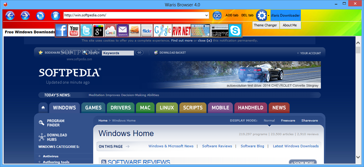The width and height of the screenshot is (364, 167).
Task: Click the Program Finder magnifier icon
Action: pyautogui.click(x=41, y=123)
